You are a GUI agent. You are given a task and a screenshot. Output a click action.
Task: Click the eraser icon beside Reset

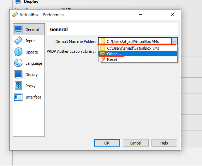102,59
